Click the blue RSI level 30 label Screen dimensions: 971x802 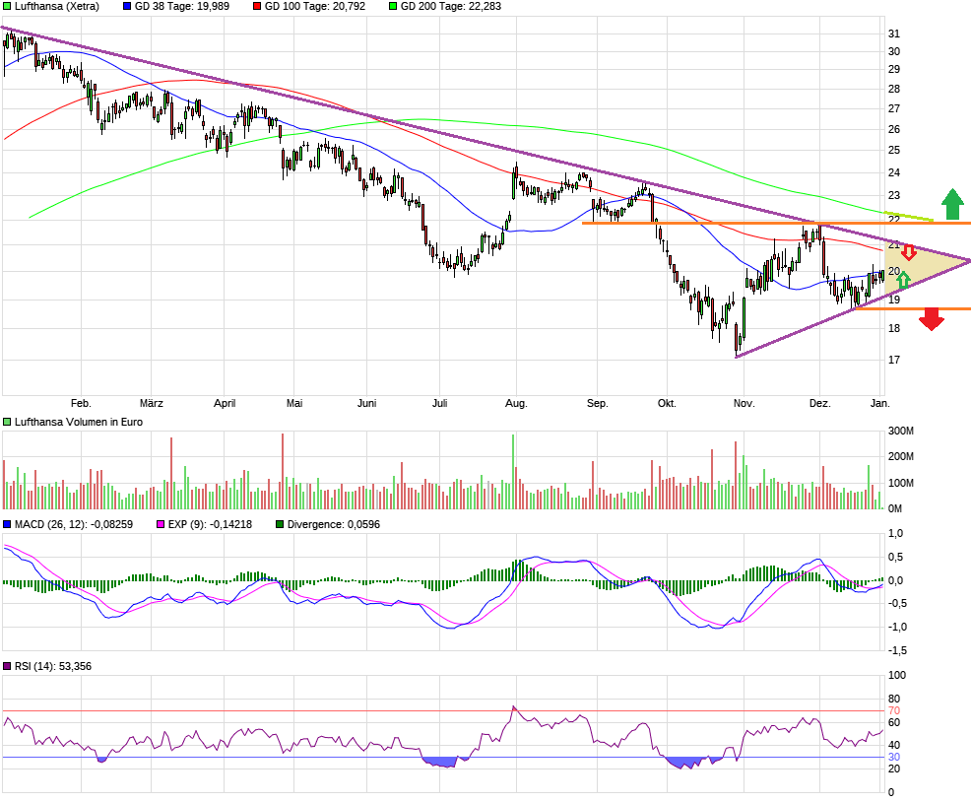(894, 758)
